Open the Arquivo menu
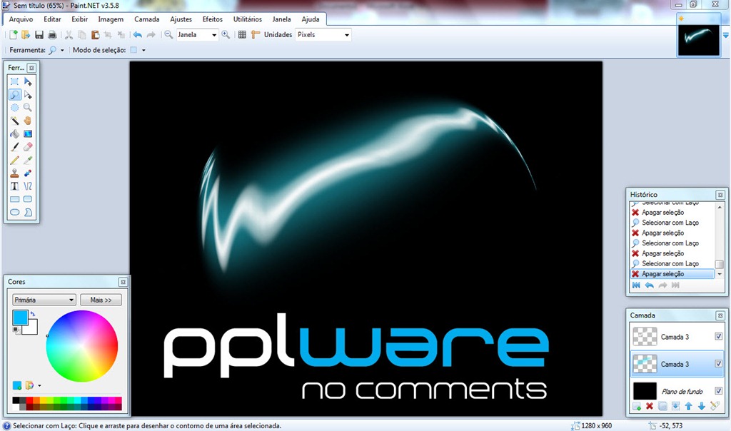 21,19
